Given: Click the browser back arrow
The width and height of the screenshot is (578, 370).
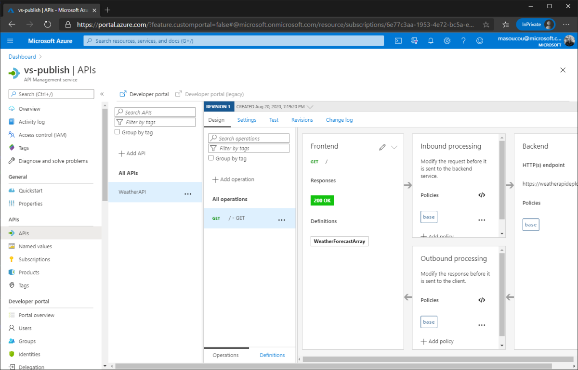Looking at the screenshot, I should (12, 24).
